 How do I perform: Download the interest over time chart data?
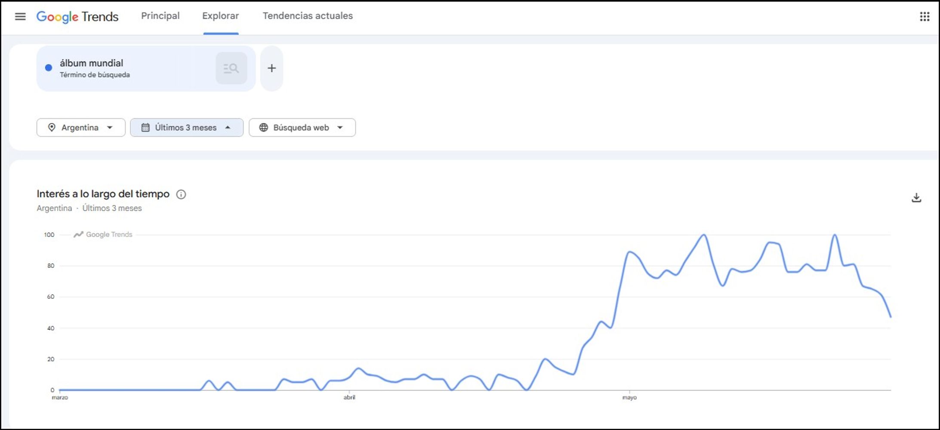point(916,198)
